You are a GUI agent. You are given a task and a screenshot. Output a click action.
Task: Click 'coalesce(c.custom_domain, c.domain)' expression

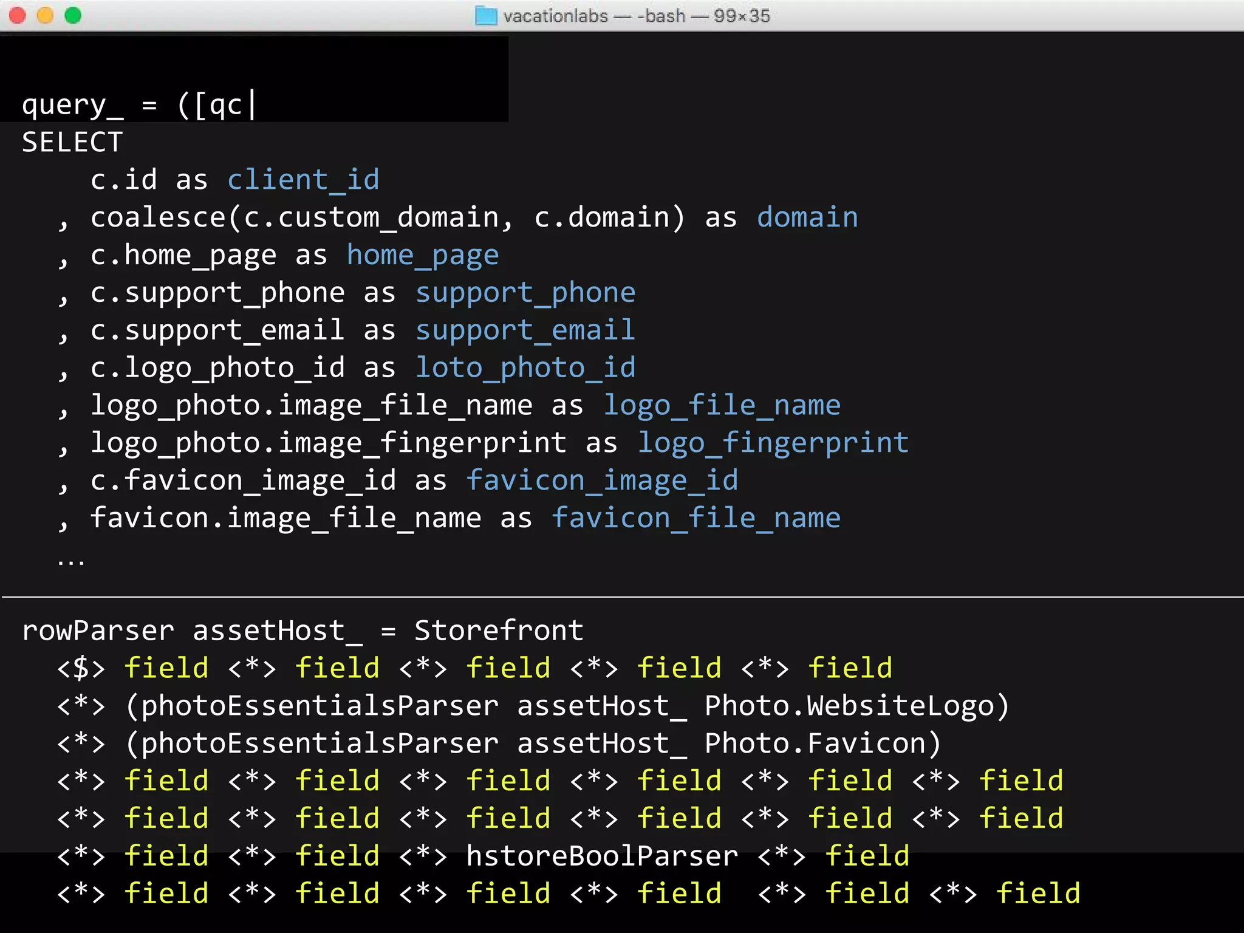(x=388, y=217)
